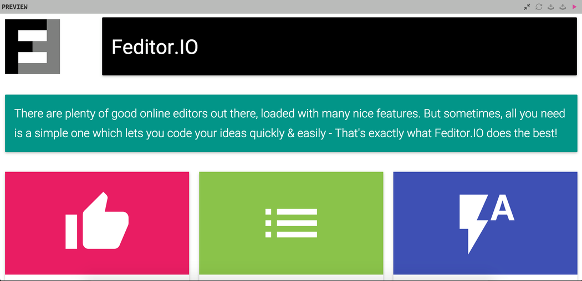Image resolution: width=582 pixels, height=281 pixels.
Task: Click the white strip below the pink card
Action: coord(97,278)
